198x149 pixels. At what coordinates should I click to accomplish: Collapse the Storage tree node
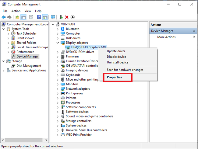[x=4, y=61]
